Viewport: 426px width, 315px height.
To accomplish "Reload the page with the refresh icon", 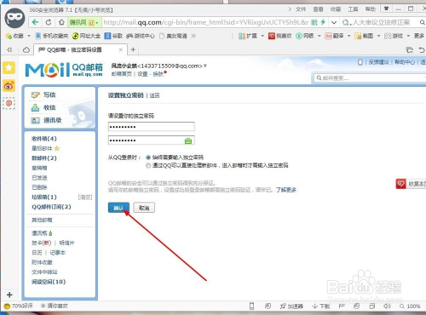I will tap(49, 22).
